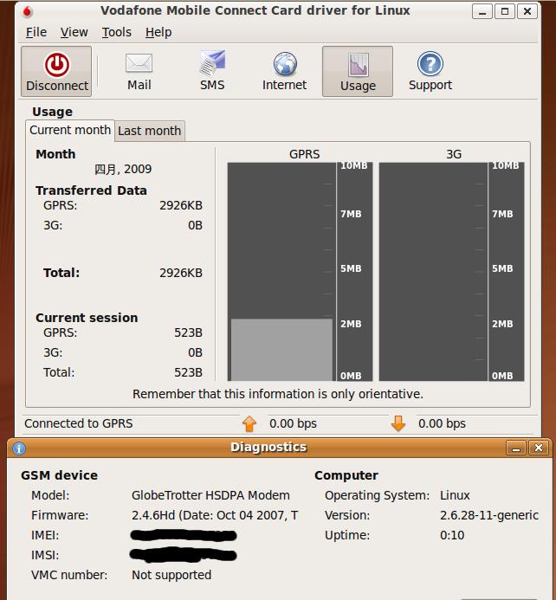Viewport: 556px width, 600px height.
Task: Click the GlobeTrotter HSDPA Modem model text
Action: pos(210,495)
